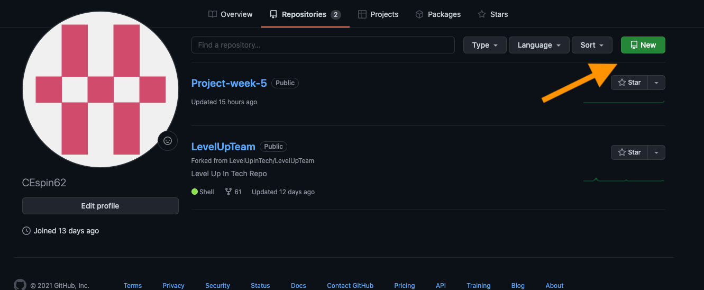The width and height of the screenshot is (704, 290).
Task: Switch to the Overview tab
Action: (x=231, y=14)
